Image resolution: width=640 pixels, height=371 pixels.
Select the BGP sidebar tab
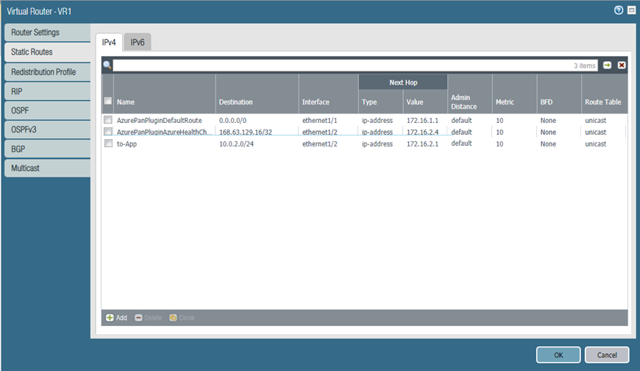click(x=46, y=149)
